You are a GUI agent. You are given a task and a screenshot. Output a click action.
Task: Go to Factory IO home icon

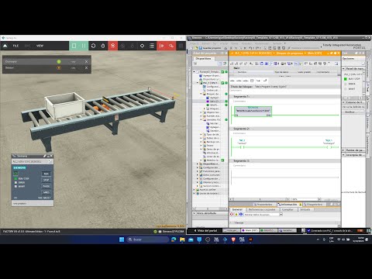click(5, 46)
